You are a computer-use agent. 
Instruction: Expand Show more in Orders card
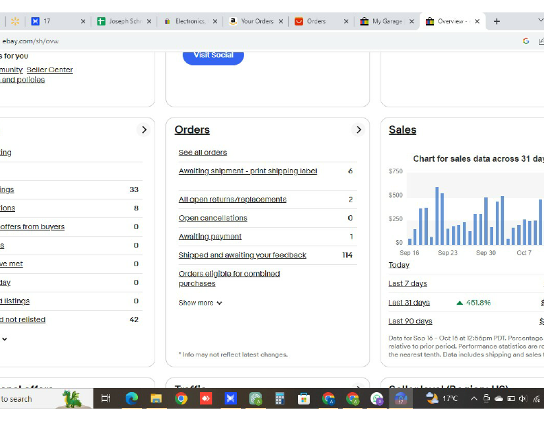coord(200,303)
